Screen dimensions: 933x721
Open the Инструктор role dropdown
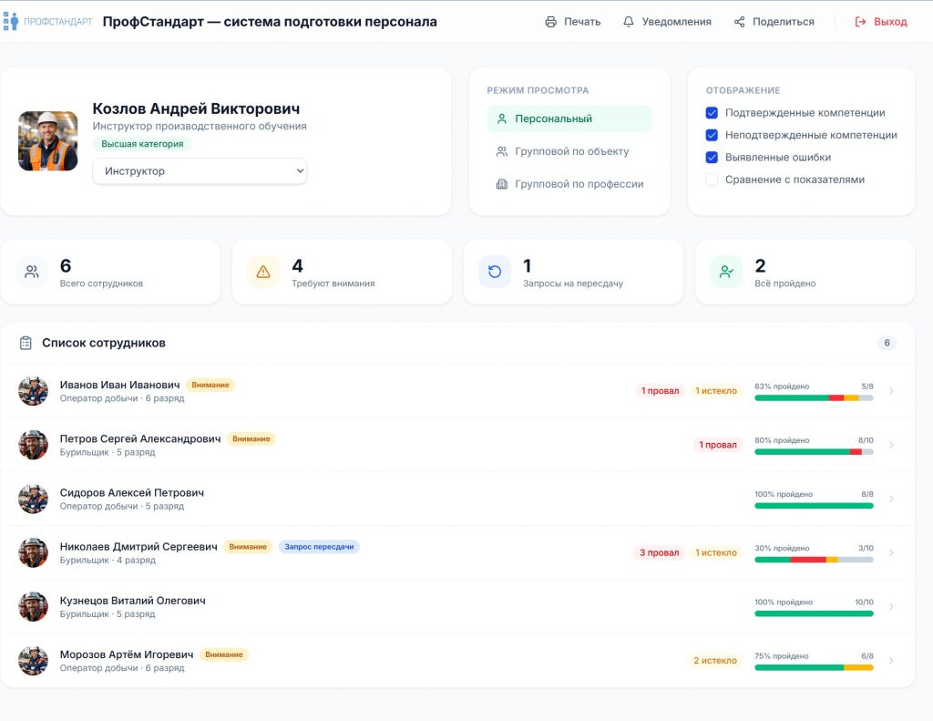coord(200,171)
